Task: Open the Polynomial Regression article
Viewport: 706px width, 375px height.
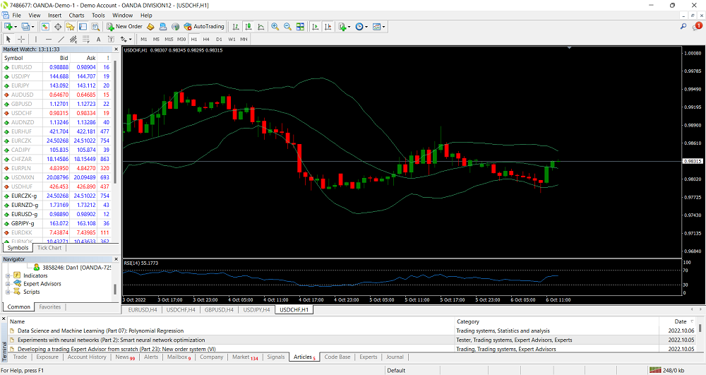Action: (100, 331)
